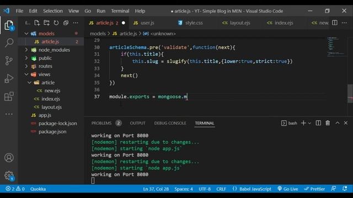Select the TERMINAL panel tab
353x198 pixels.
205,123
